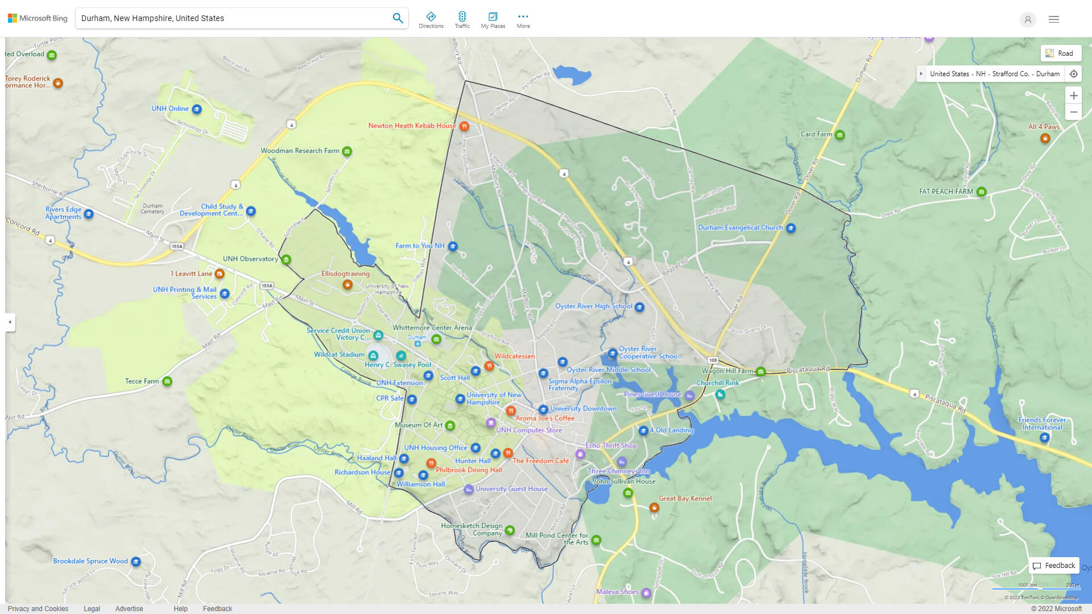The image size is (1092, 614).
Task: Open the Privacy and Cookies link
Action: (38, 608)
